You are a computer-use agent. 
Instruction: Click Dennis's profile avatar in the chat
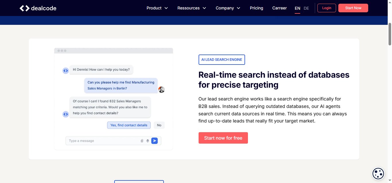(x=161, y=89)
